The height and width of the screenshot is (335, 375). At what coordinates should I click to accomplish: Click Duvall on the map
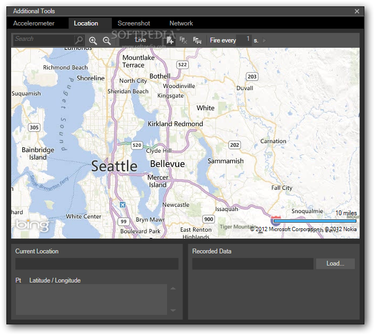coord(245,88)
